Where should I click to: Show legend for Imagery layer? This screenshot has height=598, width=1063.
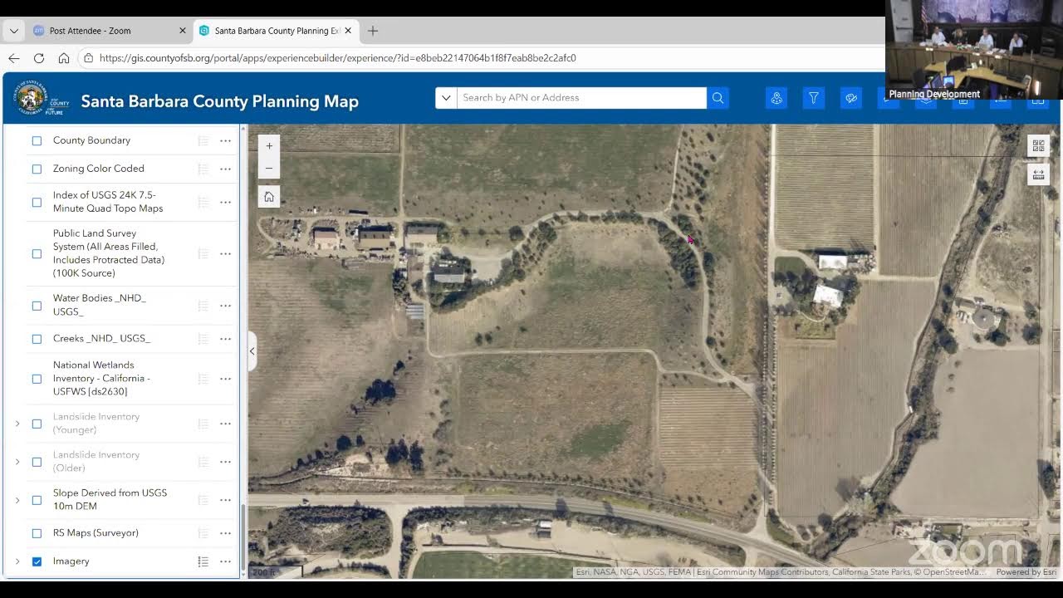pos(203,561)
